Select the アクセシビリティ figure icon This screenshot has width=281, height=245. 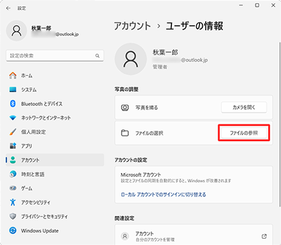[x=13, y=202]
